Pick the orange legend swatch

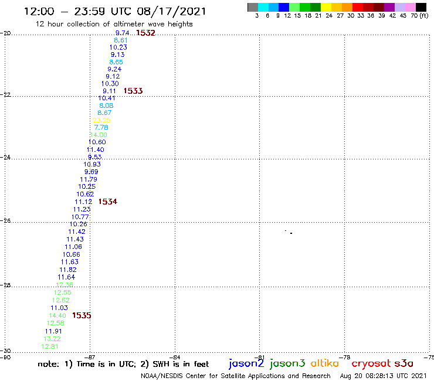coord(347,7)
